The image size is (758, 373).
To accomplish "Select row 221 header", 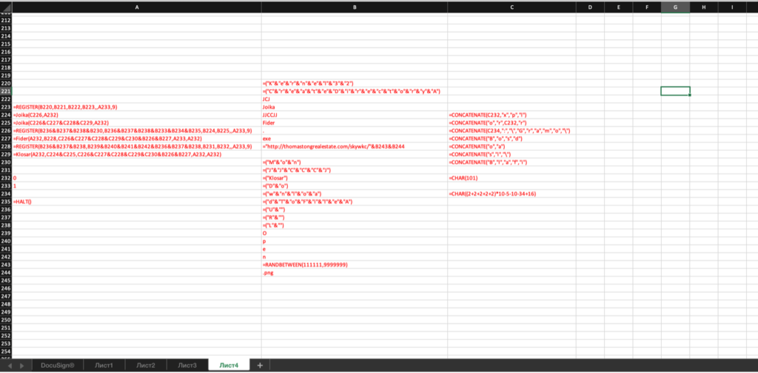I will coord(6,91).
